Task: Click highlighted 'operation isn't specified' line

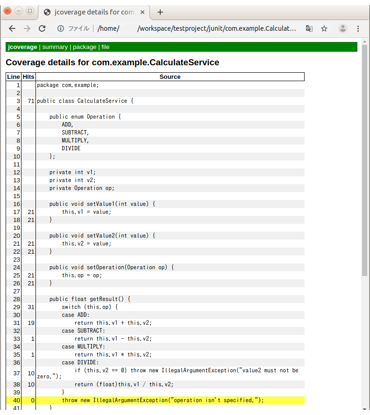Action: pos(163,401)
